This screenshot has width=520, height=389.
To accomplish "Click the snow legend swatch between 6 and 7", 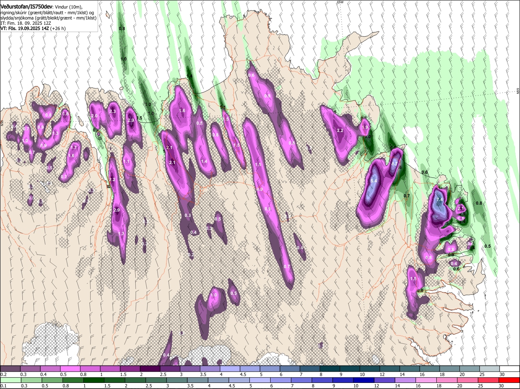I will click(290, 368).
